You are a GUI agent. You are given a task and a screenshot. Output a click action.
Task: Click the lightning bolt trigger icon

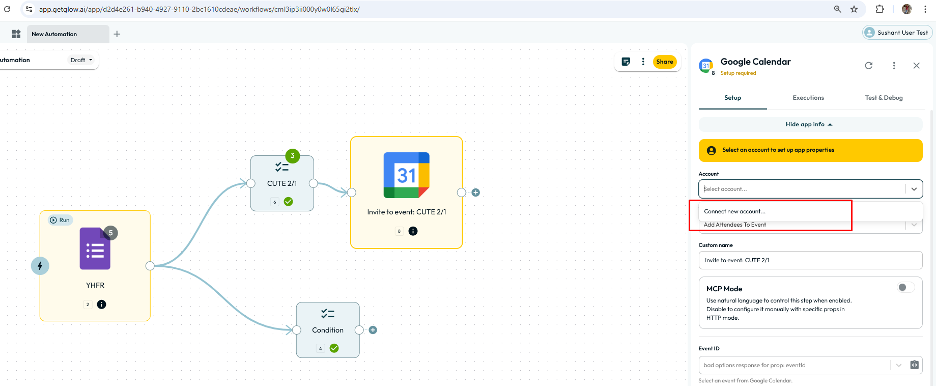[40, 266]
